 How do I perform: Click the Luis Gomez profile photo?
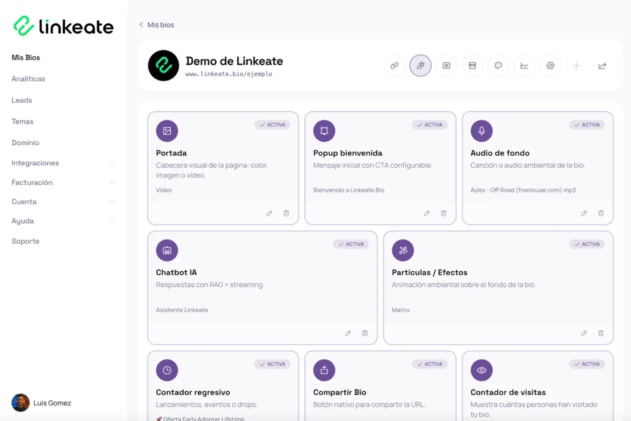point(21,403)
